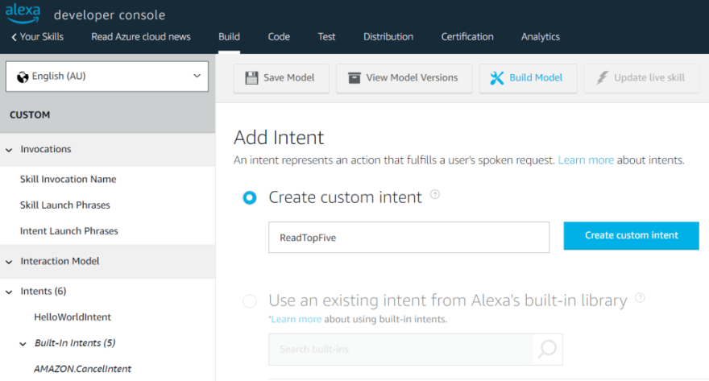Viewport: 709px width, 381px height.
Task: Click the Search built-ins input field
Action: point(400,350)
